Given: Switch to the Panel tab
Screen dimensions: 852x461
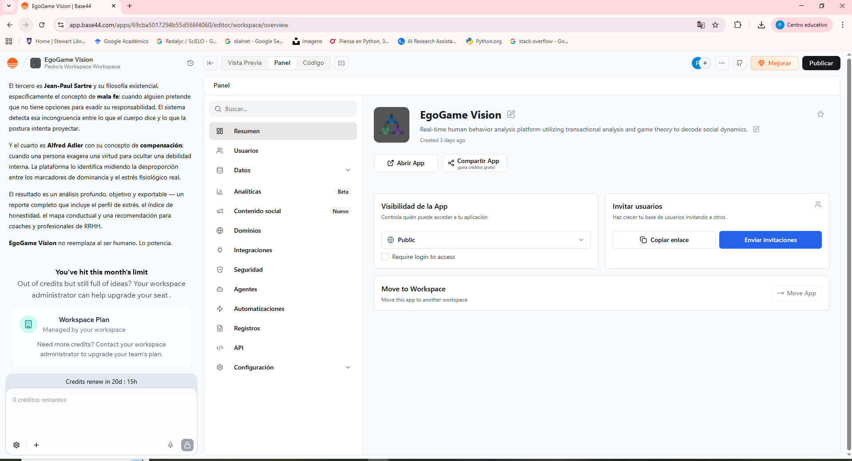Looking at the screenshot, I should pyautogui.click(x=282, y=63).
